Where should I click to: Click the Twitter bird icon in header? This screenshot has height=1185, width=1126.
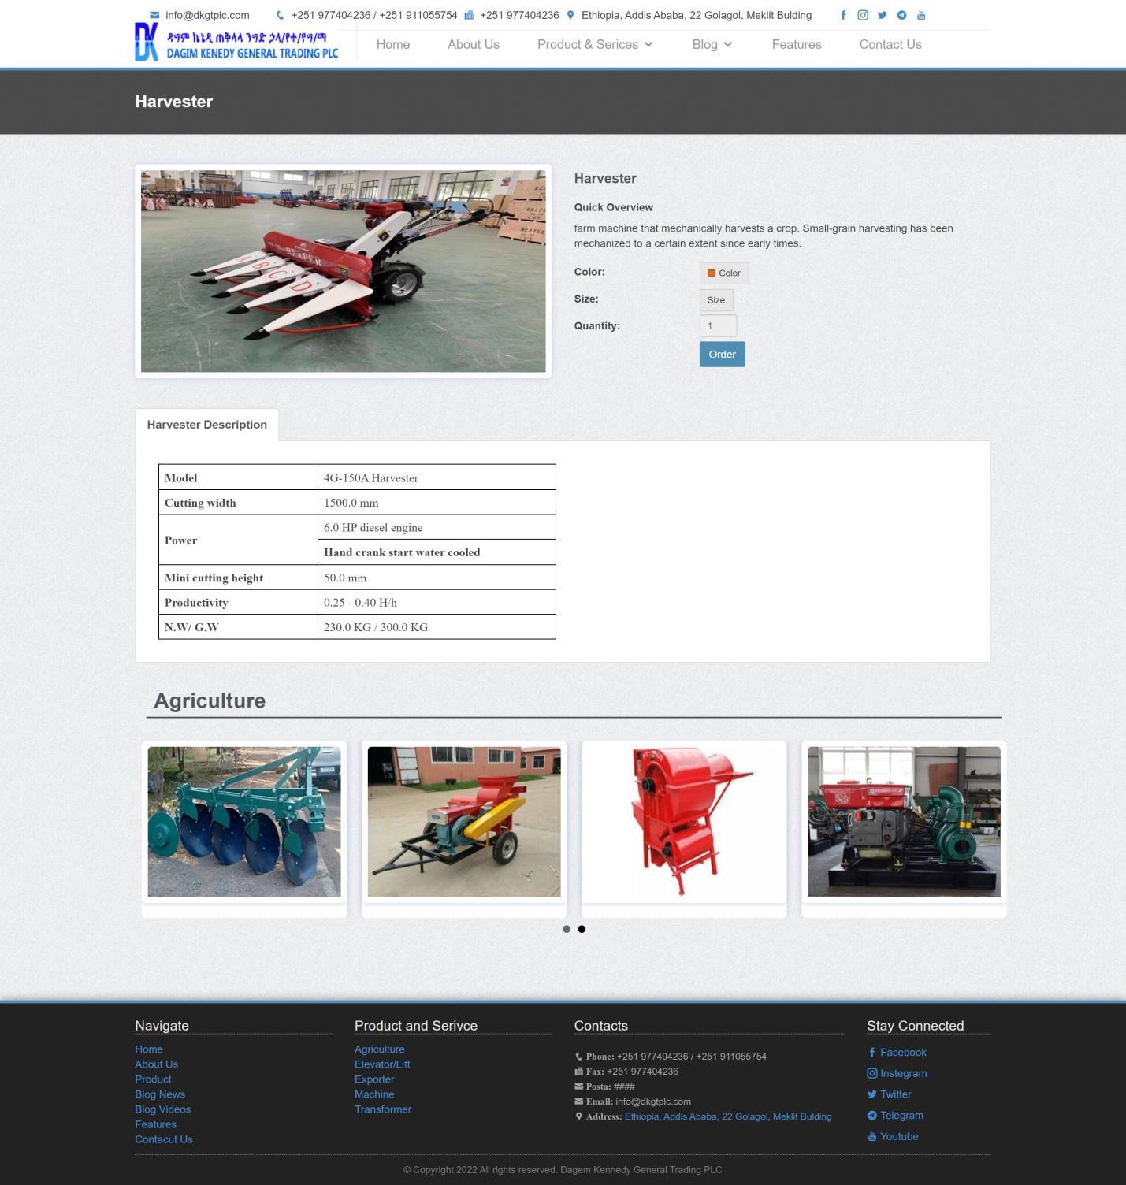coord(882,15)
